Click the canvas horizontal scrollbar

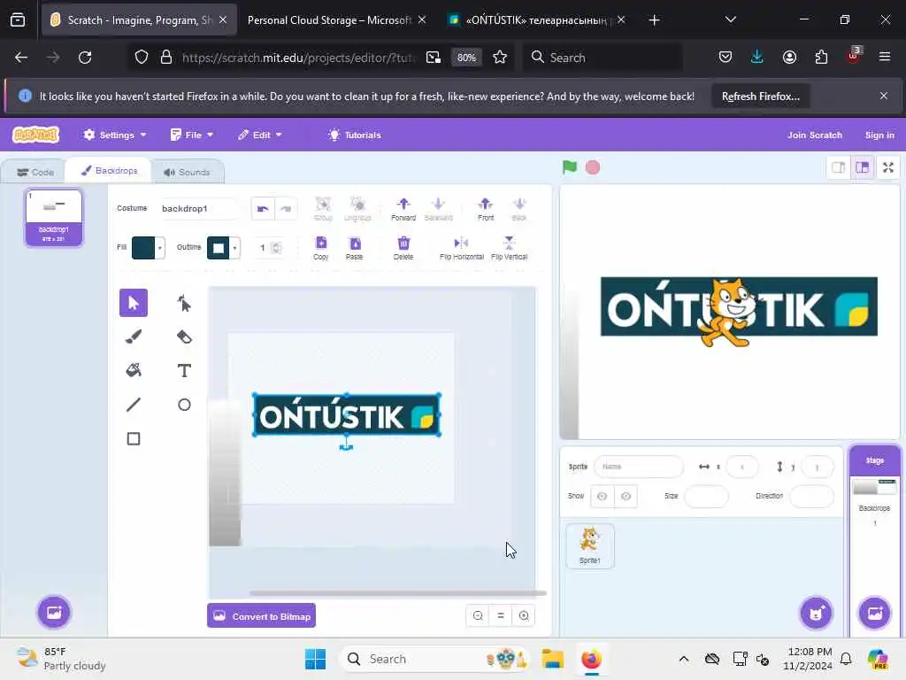click(397, 593)
